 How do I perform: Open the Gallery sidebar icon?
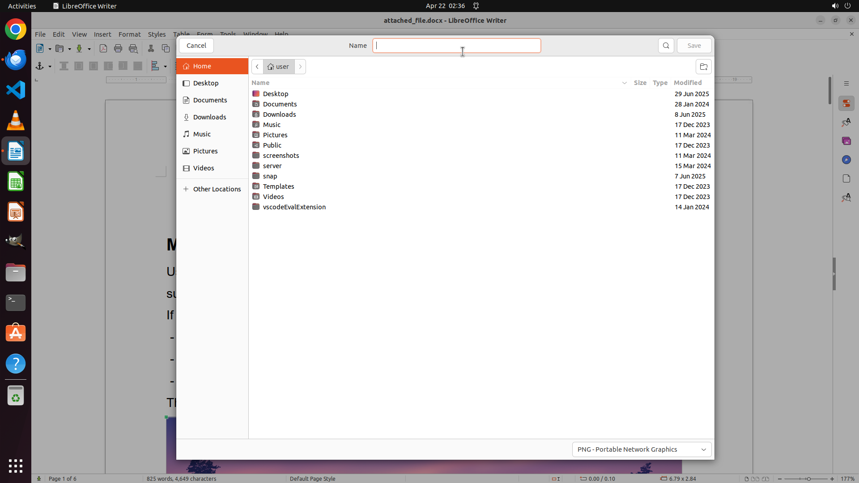[x=846, y=141]
